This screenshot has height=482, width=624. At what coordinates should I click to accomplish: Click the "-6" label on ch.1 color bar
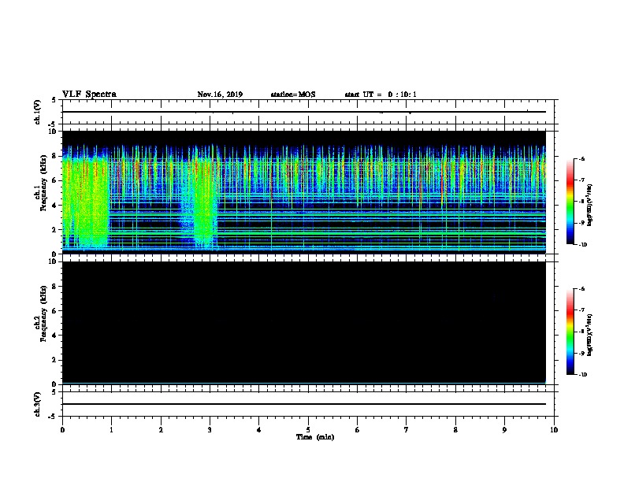tap(581, 158)
